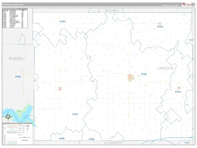Select the SYLVAN GROVE row in ZIP index
Image resolution: width=197 pixels, height=148 pixels.
click(x=13, y=23)
